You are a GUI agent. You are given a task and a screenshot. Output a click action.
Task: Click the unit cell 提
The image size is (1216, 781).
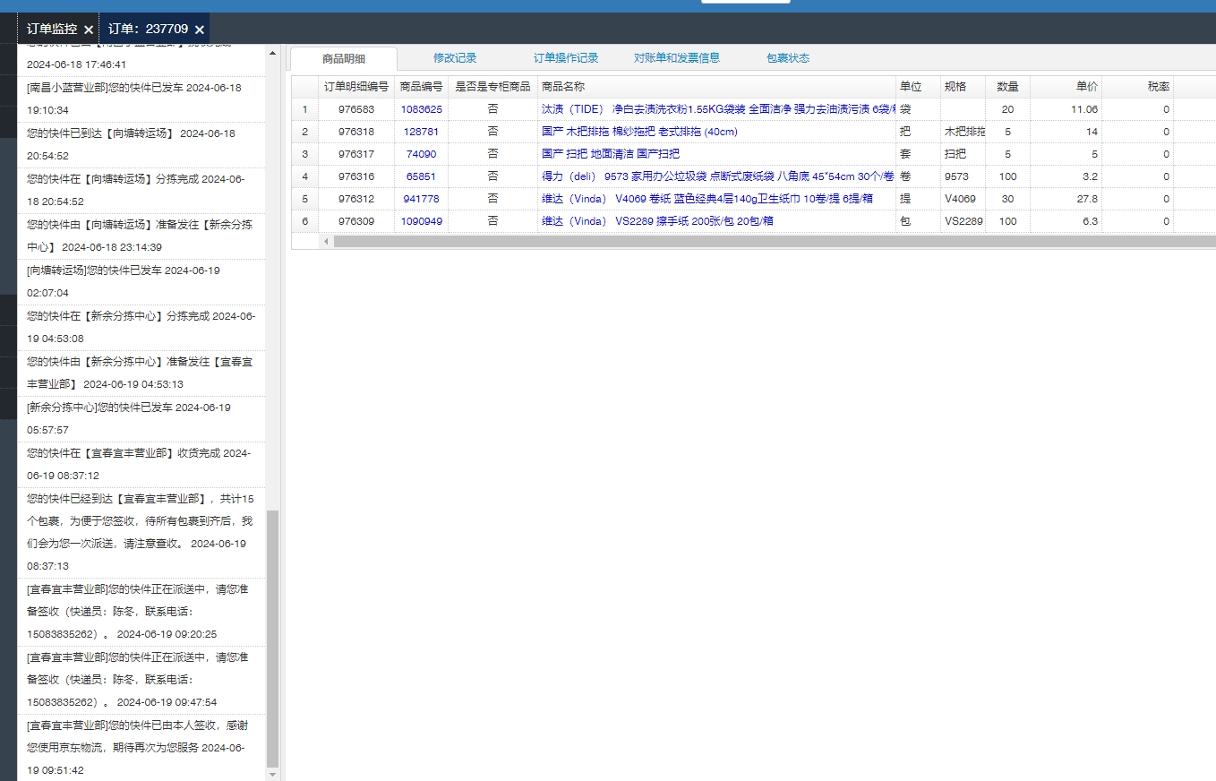click(x=918, y=199)
